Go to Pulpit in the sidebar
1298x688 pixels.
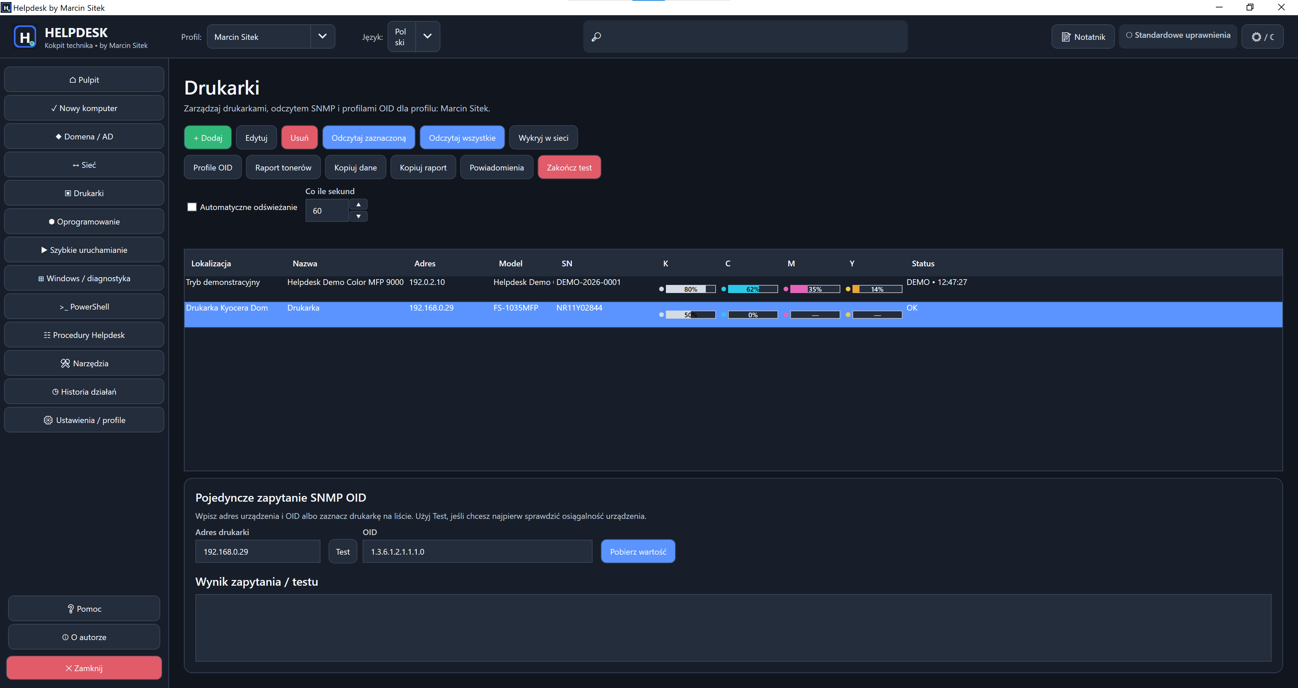click(84, 80)
